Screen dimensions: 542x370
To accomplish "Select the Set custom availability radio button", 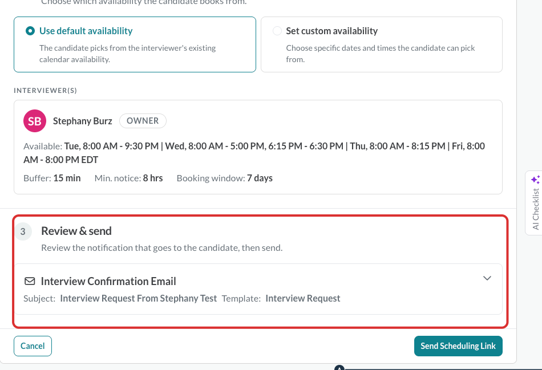I will pyautogui.click(x=277, y=31).
